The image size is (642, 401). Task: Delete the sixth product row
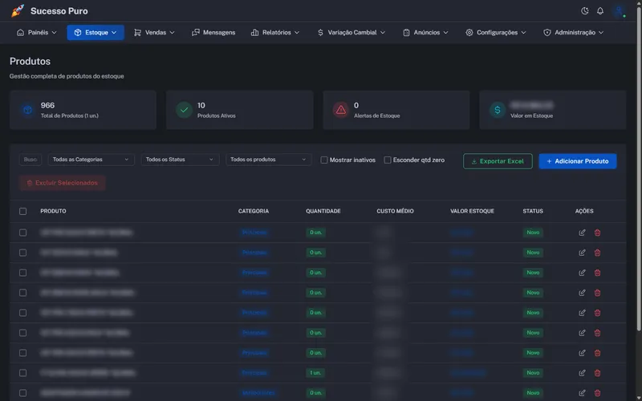point(597,333)
